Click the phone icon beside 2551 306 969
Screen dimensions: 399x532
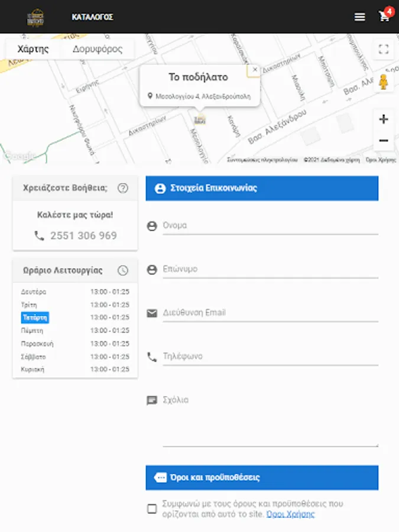[x=40, y=235]
